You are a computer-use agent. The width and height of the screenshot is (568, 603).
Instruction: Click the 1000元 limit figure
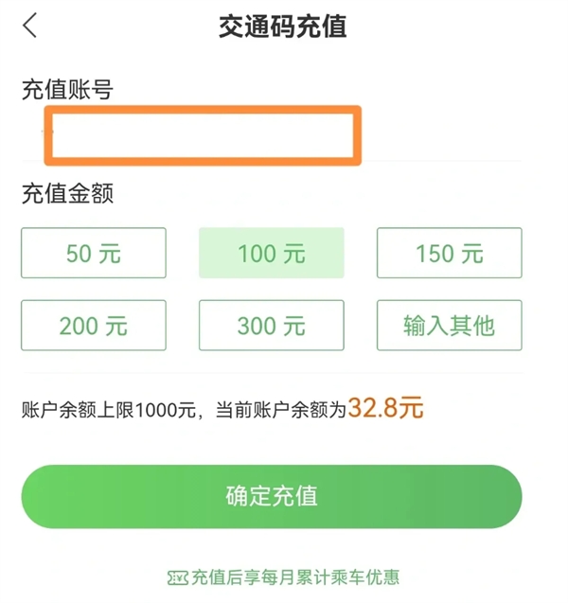pos(166,410)
